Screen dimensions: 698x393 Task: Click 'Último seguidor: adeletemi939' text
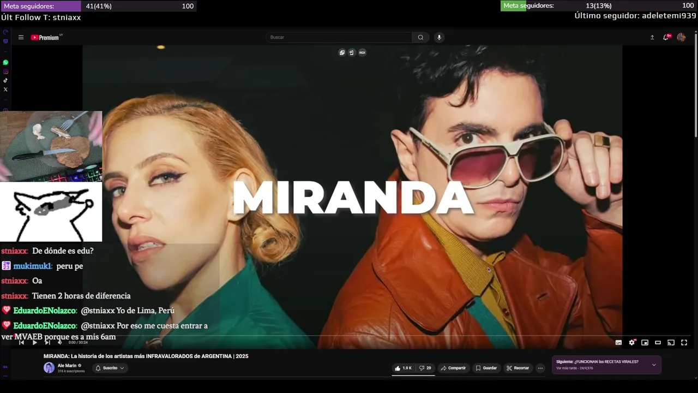635,16
